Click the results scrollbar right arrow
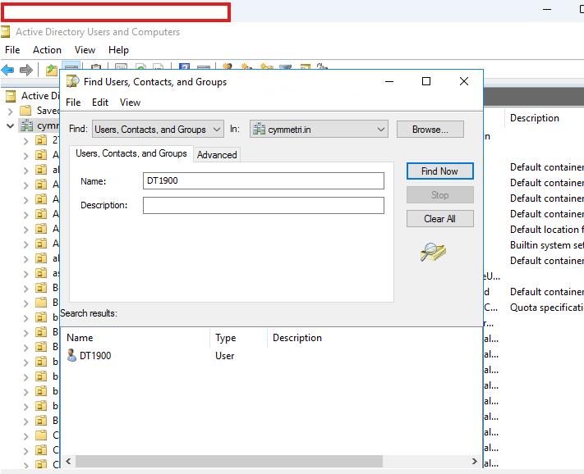The image size is (584, 474). pos(474,462)
